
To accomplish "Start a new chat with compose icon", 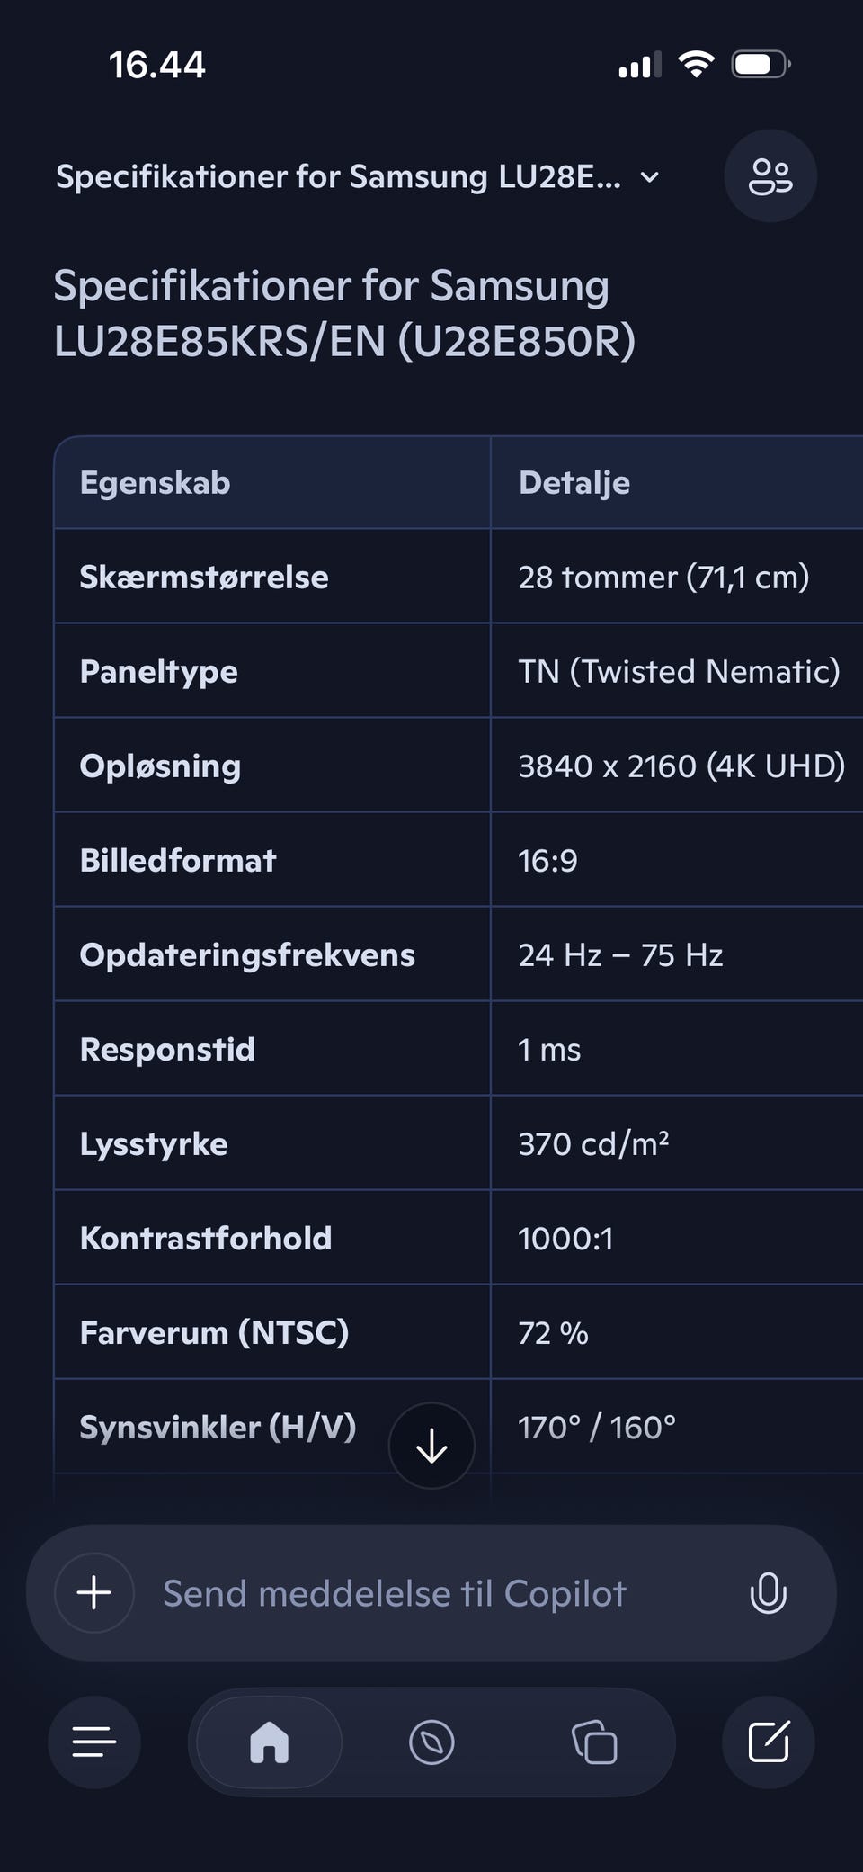I will [769, 1742].
